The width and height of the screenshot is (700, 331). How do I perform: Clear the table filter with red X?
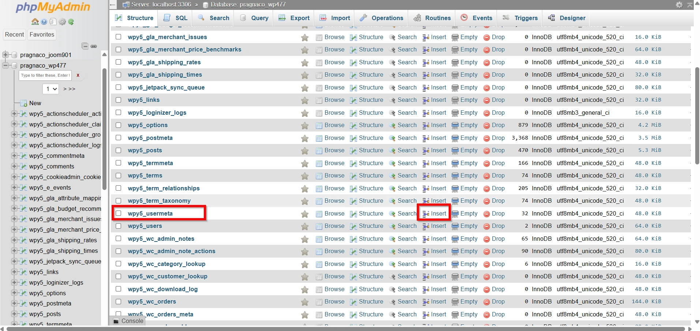pos(78,75)
